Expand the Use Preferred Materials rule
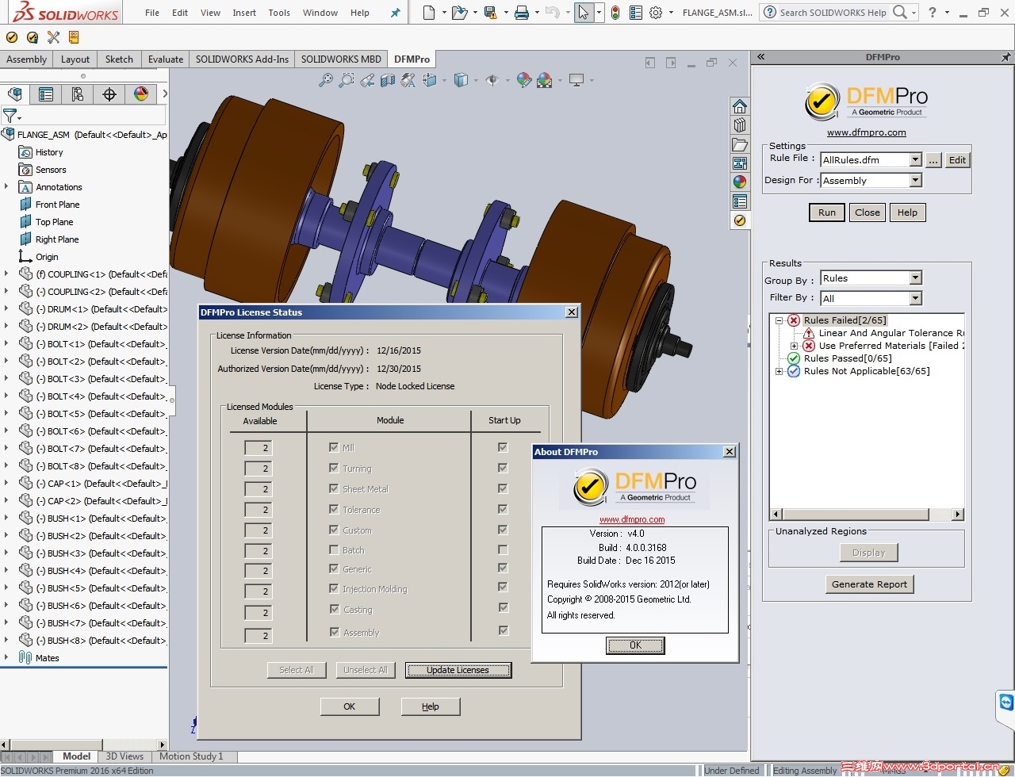Viewport: 1015px width, 777px height. click(795, 346)
